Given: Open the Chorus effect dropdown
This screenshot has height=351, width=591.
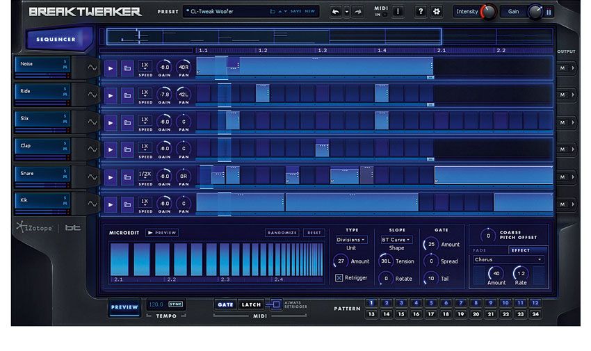Looking at the screenshot, I should click(x=508, y=259).
